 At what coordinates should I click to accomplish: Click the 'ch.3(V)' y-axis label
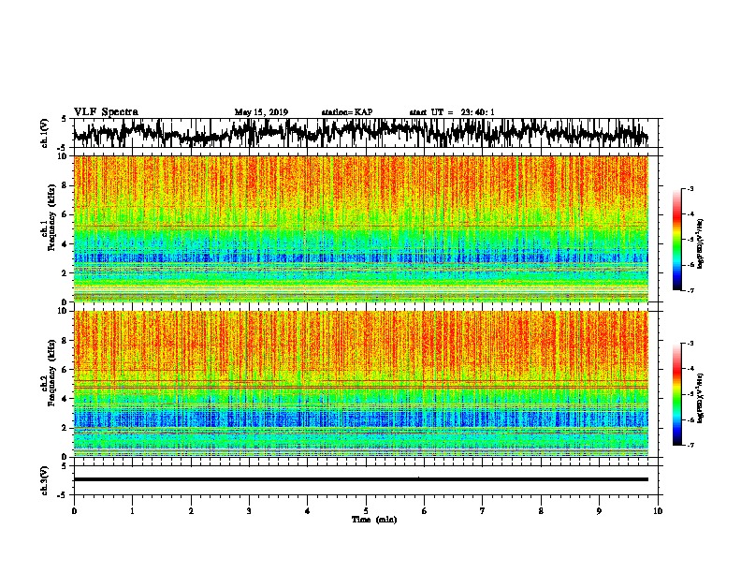pos(44,480)
